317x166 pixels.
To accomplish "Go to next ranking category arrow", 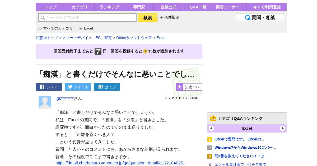I will (x=283, y=128).
